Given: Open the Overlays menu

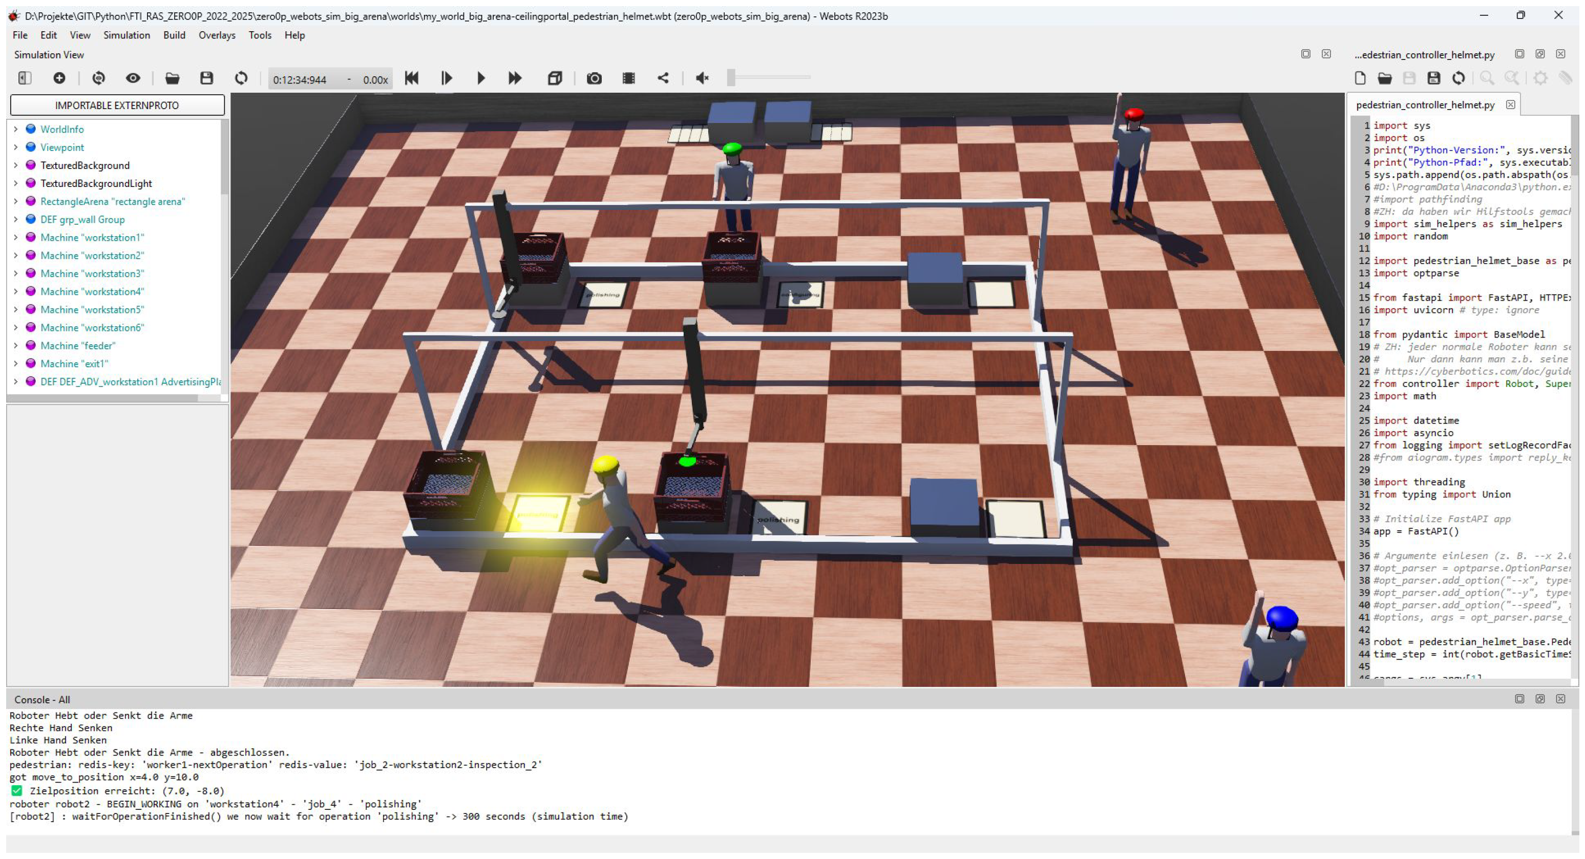Looking at the screenshot, I should tap(217, 35).
